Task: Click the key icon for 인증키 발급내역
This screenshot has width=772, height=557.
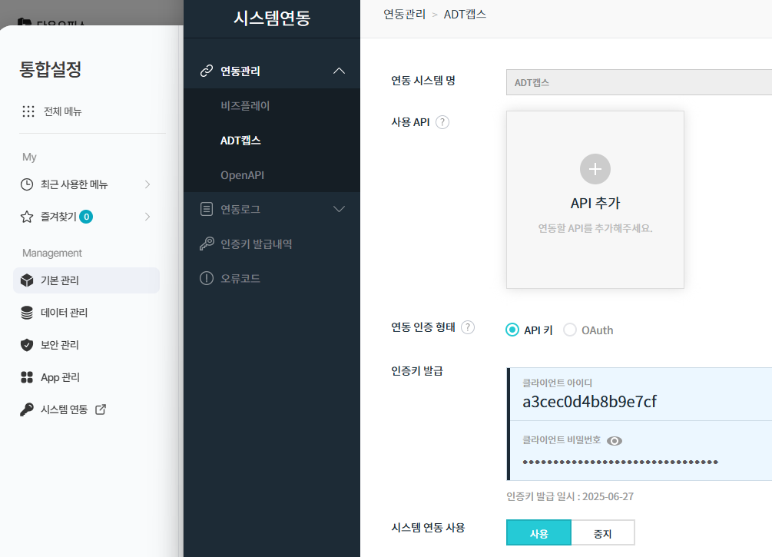Action: pyautogui.click(x=206, y=244)
